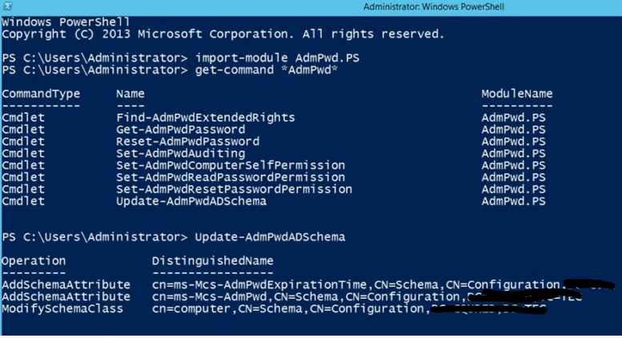
Task: Click the CommandType column header
Action: point(41,94)
